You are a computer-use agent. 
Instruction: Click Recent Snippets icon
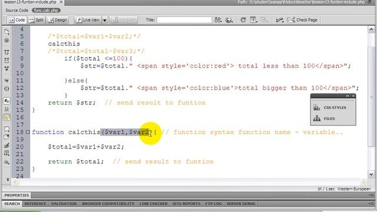pyautogui.click(x=6, y=153)
